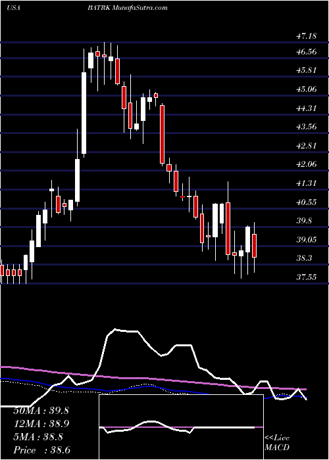Click the 50MA : 39.8 readout

point(41,411)
